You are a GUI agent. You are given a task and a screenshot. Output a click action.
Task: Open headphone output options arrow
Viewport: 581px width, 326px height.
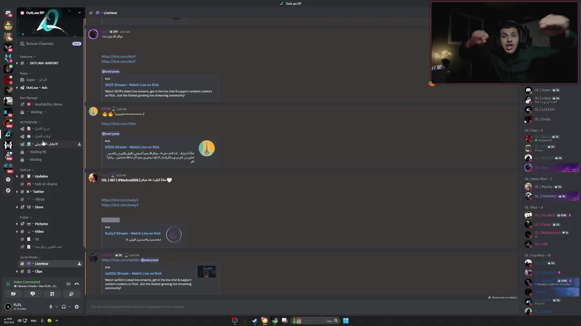69,307
